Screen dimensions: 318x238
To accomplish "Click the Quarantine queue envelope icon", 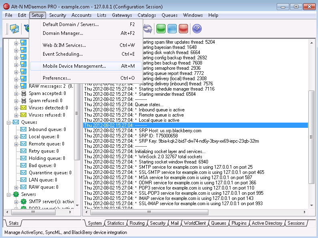I will [x=23, y=173].
